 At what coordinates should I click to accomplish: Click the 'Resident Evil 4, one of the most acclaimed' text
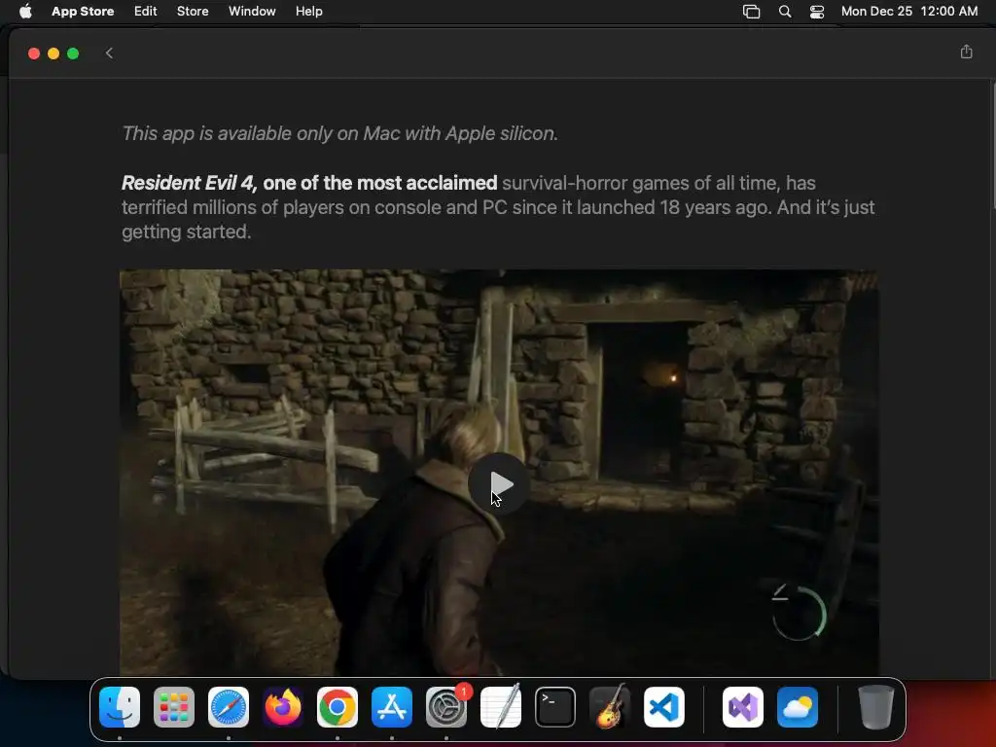pyautogui.click(x=309, y=183)
